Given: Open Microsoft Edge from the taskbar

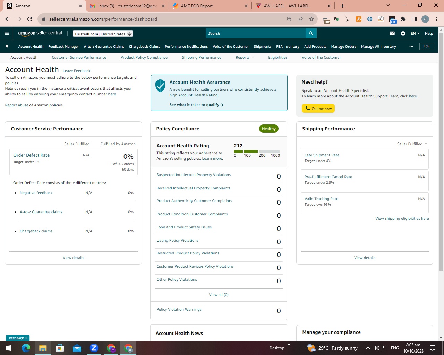Looking at the screenshot, I should 26,348.
